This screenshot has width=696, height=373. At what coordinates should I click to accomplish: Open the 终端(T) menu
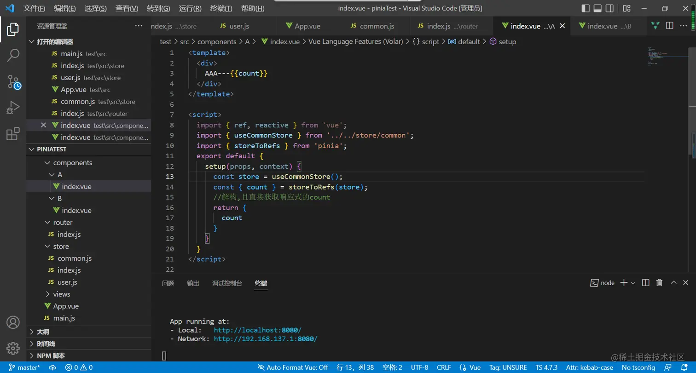(x=221, y=8)
